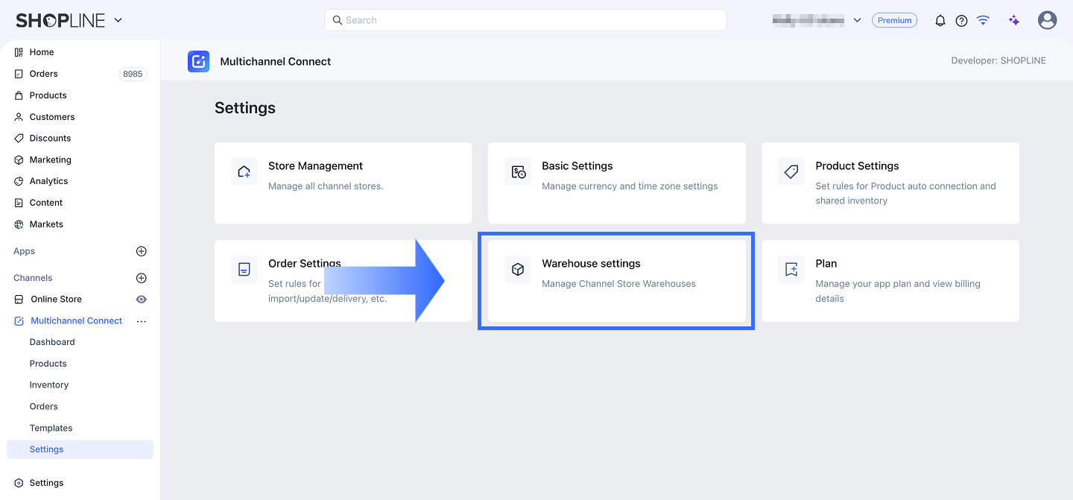1073x500 pixels.
Task: Click the Store Management house icon
Action: click(244, 171)
